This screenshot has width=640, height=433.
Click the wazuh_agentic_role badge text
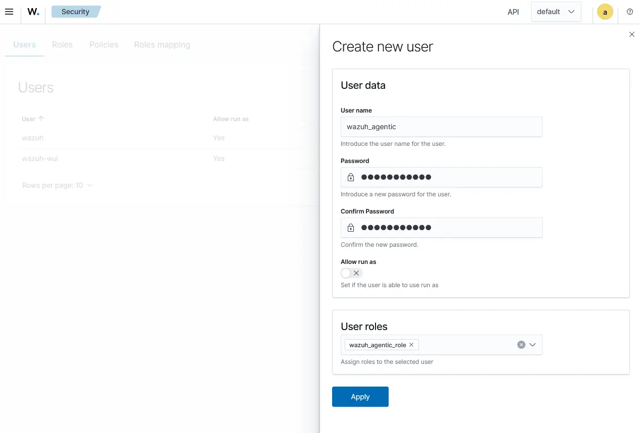378,345
